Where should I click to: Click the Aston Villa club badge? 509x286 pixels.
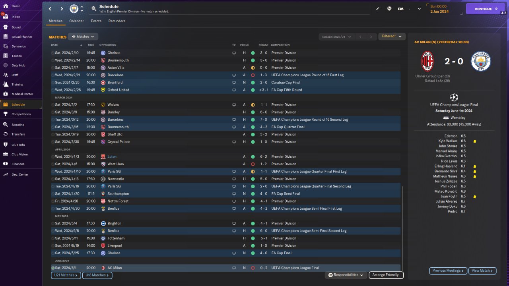[103, 68]
